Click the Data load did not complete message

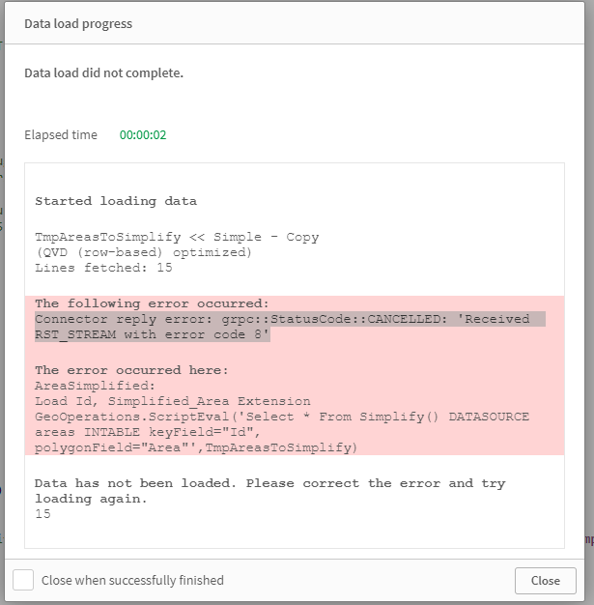pos(103,72)
